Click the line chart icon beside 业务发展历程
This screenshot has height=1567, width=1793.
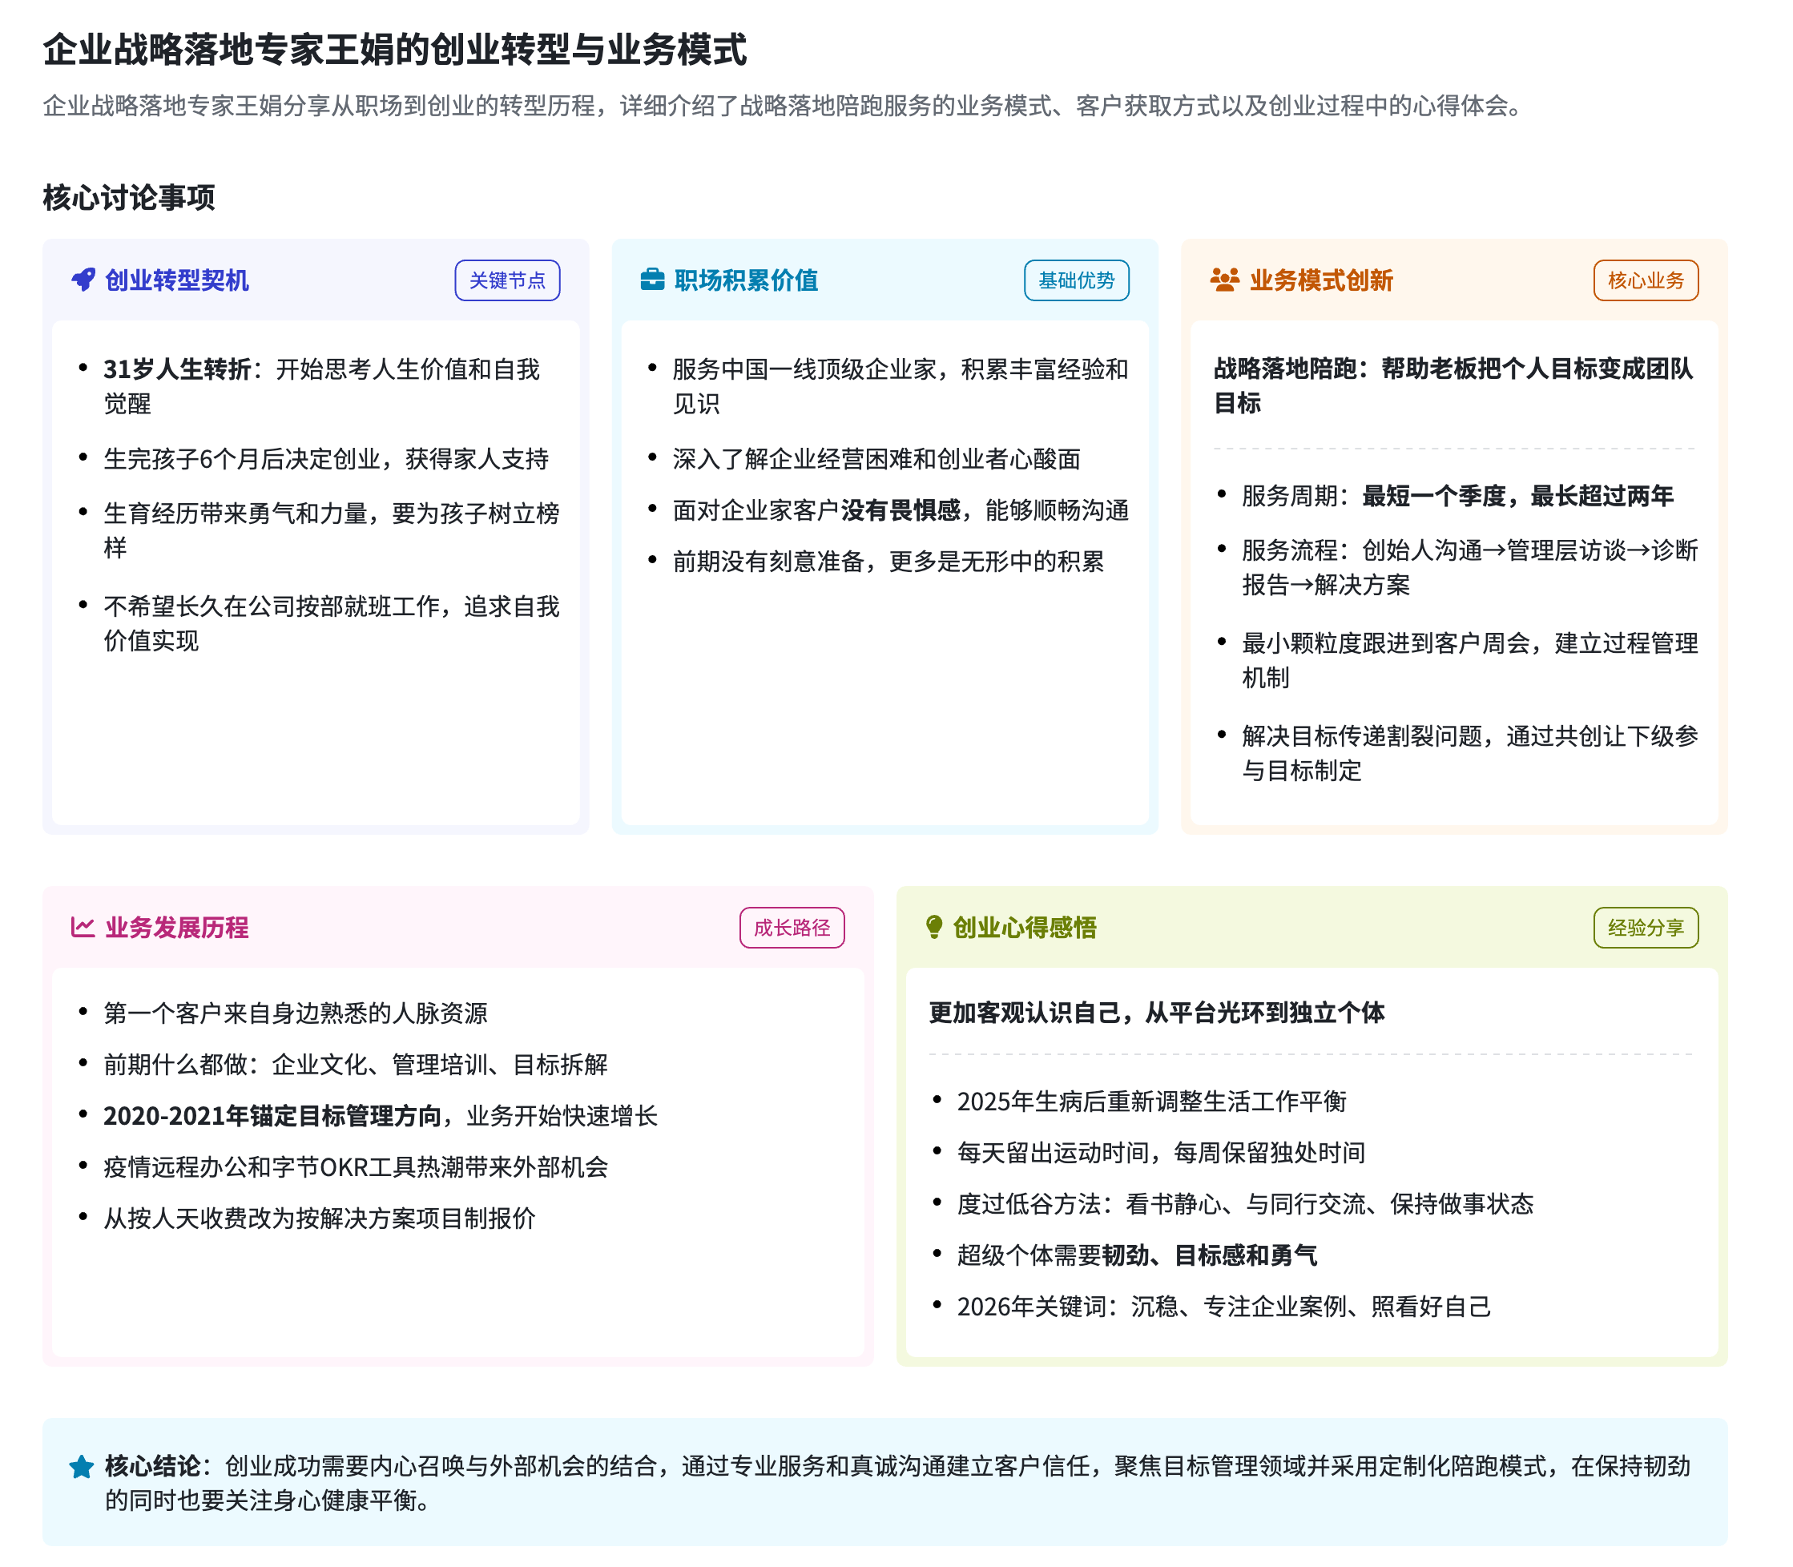coord(83,927)
